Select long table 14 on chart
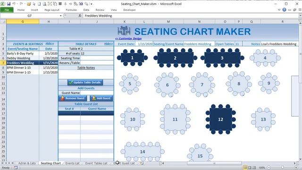Viewport: 302px width, 170px height. pos(143,152)
